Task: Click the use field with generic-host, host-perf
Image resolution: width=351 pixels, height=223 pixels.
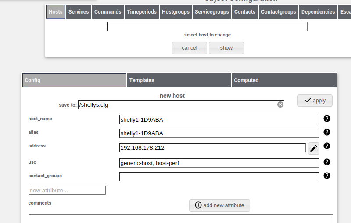Action: click(219, 163)
